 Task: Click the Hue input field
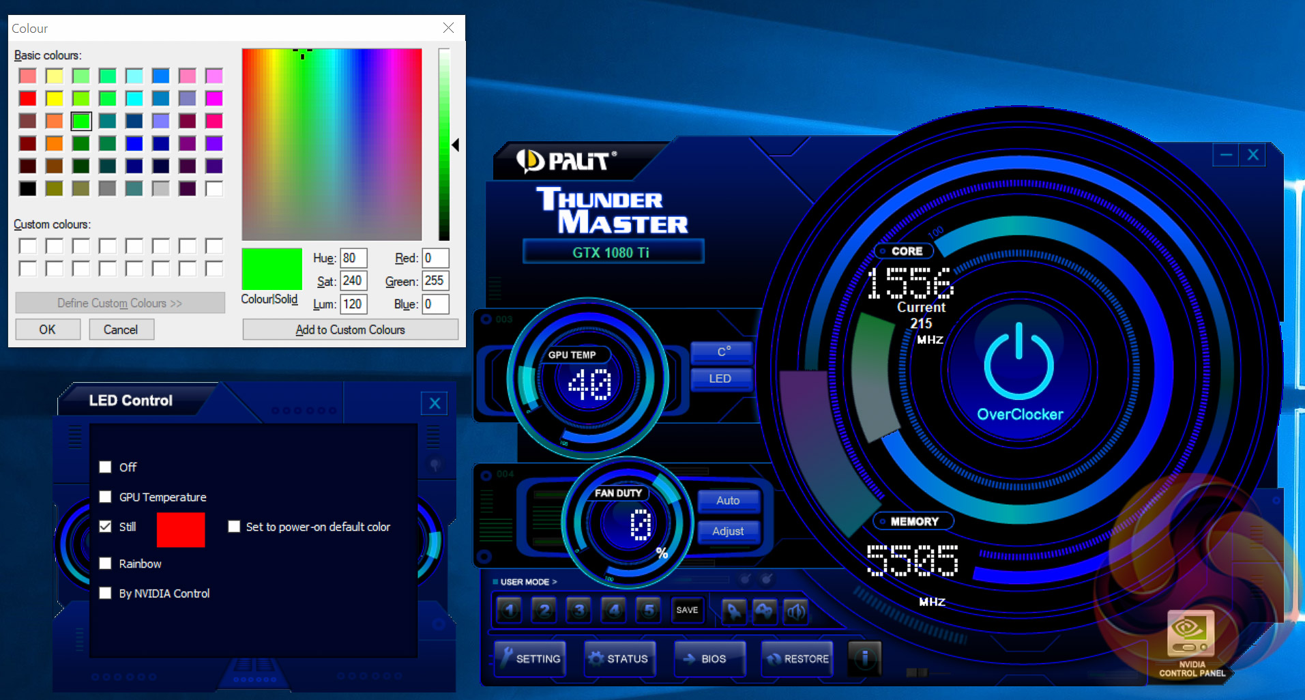pyautogui.click(x=353, y=258)
